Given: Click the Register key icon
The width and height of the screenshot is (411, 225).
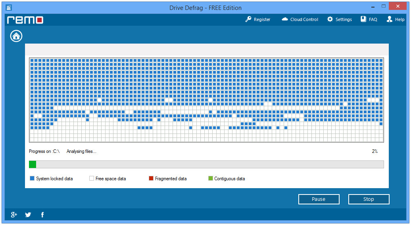Looking at the screenshot, I should coord(248,19).
